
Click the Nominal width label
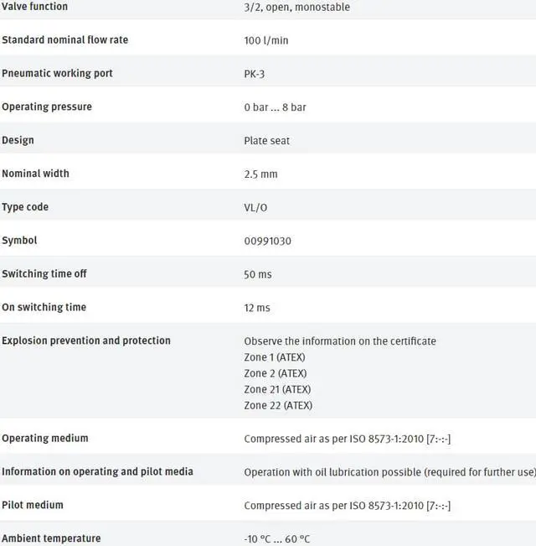(35, 174)
